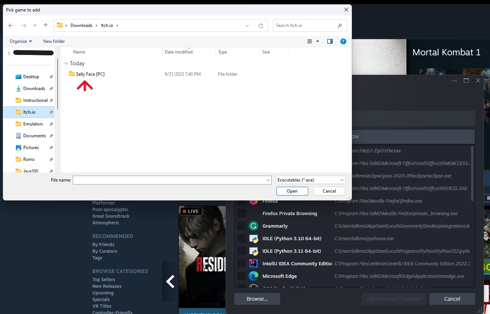Click the IDLE (Python 3.10 64-bit) icon
This screenshot has width=490, height=314.
[x=253, y=238]
